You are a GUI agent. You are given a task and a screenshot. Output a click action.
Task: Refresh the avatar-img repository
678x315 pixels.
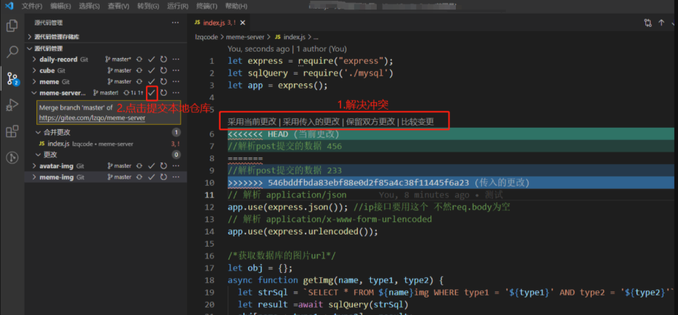click(163, 166)
